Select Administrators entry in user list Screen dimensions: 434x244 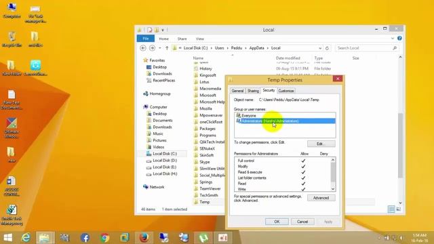click(x=285, y=121)
